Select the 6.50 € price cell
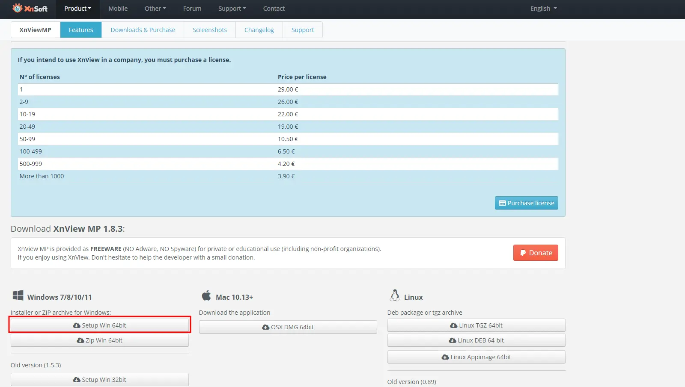685x387 pixels. pos(286,151)
